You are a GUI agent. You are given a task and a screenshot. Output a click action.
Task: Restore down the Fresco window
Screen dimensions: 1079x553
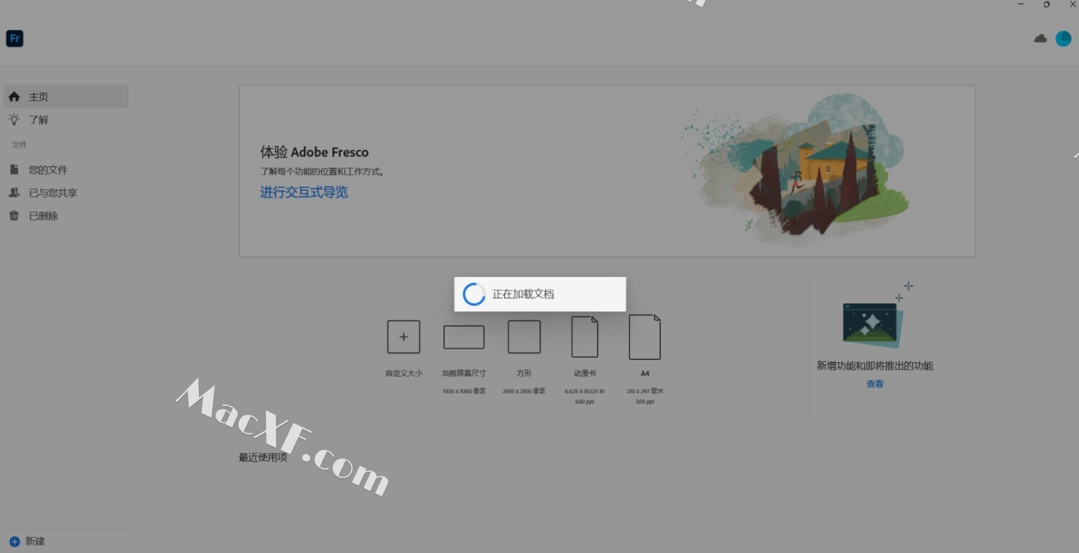1047,4
